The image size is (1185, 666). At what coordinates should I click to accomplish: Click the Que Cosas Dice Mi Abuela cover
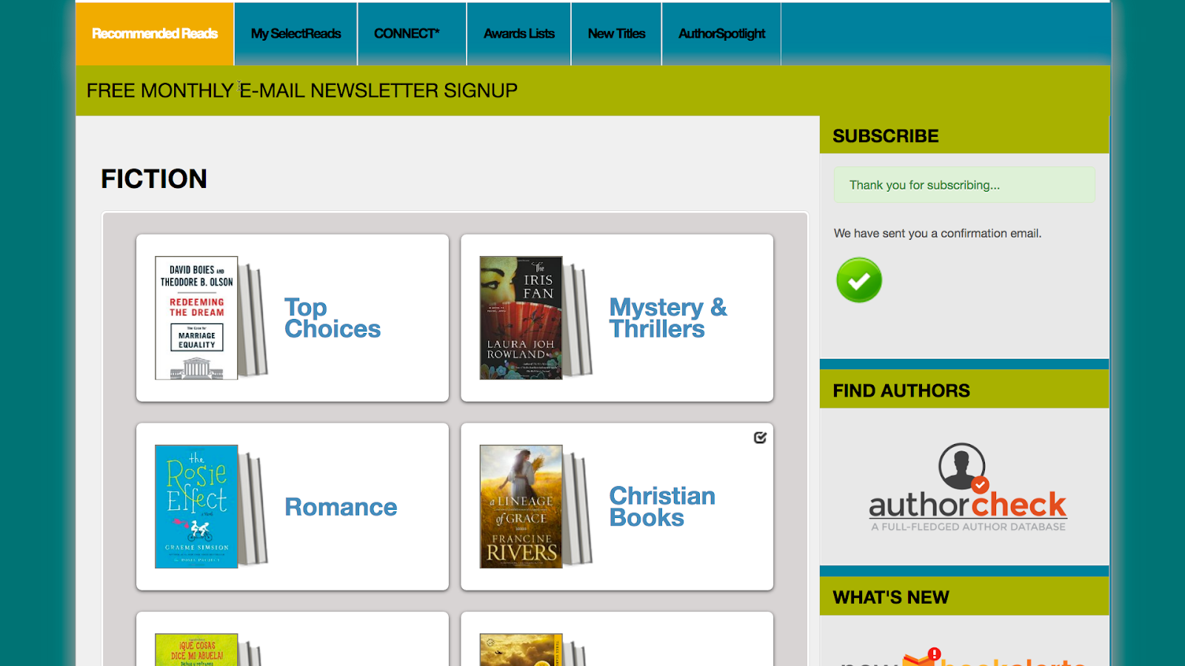click(196, 650)
